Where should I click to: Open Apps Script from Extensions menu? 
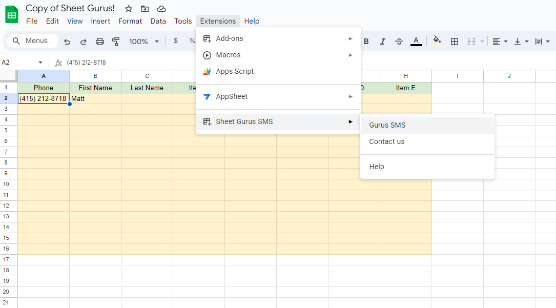pyautogui.click(x=278, y=71)
